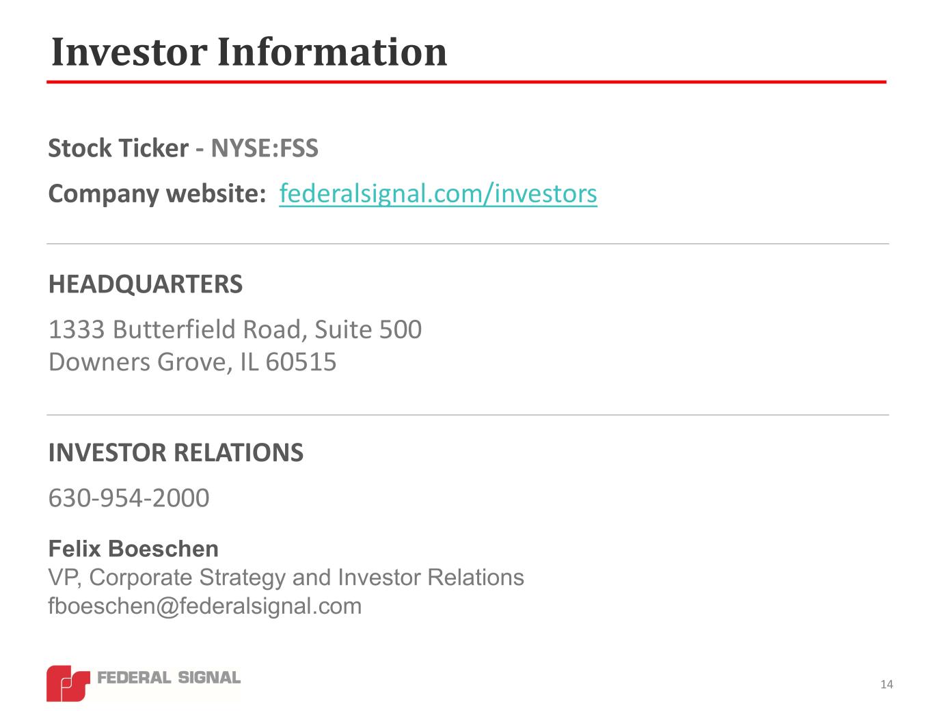Viewport: 933px width, 721px height.
Task: Click the HEADQUARTERS heading
Action: 146,284
